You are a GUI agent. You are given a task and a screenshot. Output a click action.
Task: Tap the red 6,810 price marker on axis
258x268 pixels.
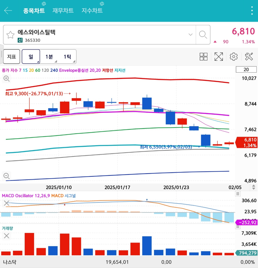tap(247, 142)
